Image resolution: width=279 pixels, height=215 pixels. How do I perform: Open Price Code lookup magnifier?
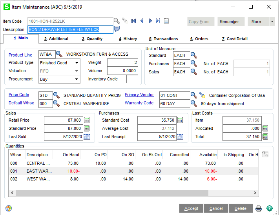point(57,95)
